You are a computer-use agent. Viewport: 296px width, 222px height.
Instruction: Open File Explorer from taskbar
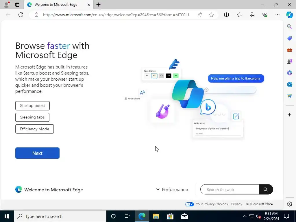tap(156, 216)
